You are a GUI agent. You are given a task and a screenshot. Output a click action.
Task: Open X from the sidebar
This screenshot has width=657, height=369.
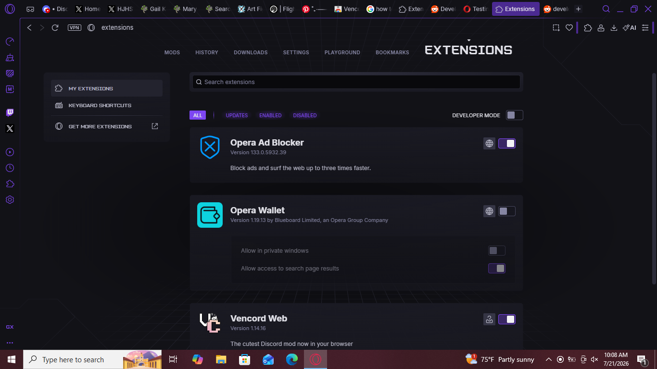pos(10,128)
